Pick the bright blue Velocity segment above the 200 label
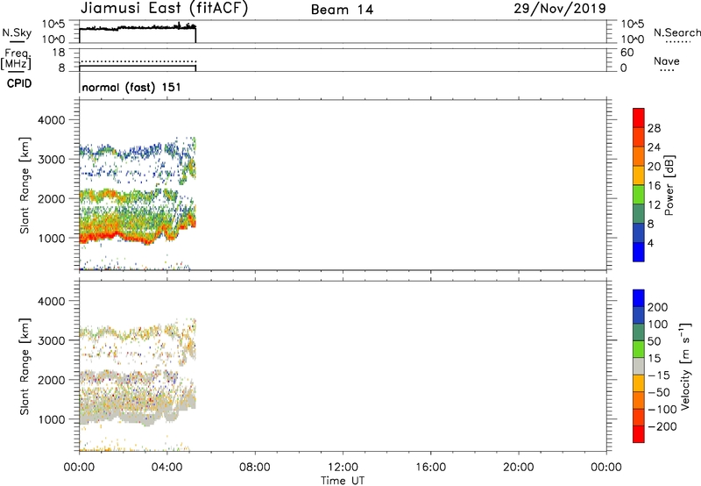 tap(639, 298)
